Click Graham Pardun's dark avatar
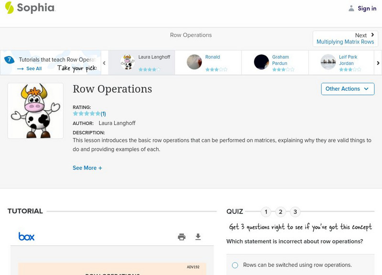Viewport: 382px width, 275px height. click(x=261, y=62)
